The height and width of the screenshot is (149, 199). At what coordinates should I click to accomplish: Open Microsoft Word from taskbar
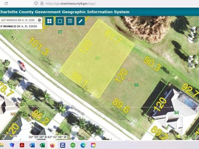pyautogui.click(x=32, y=145)
